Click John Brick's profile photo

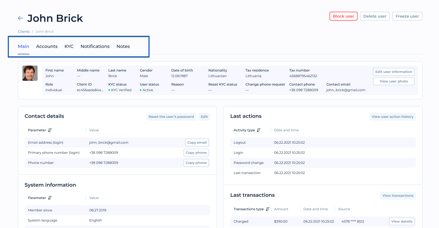(30, 73)
